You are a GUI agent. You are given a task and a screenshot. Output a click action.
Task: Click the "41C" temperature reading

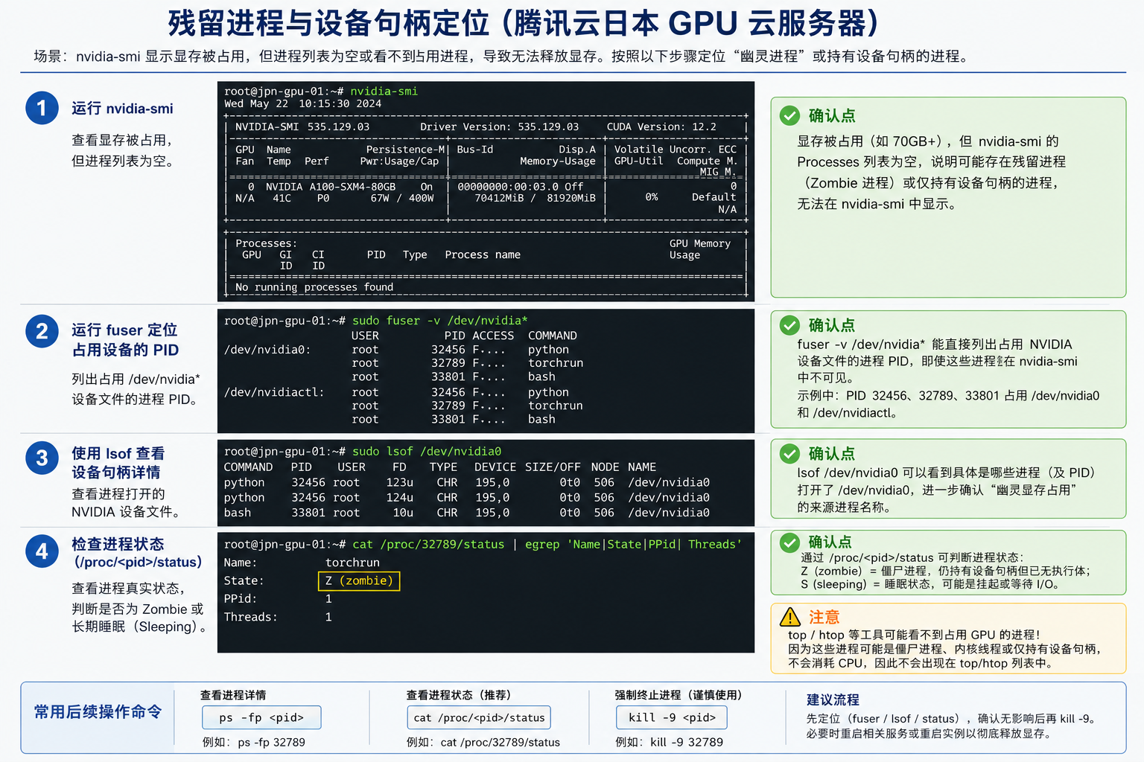(x=282, y=198)
